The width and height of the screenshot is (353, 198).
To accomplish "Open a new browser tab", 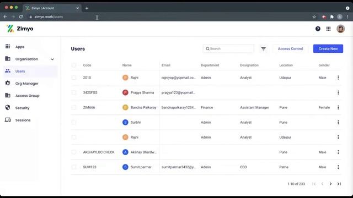I will coord(87,8).
